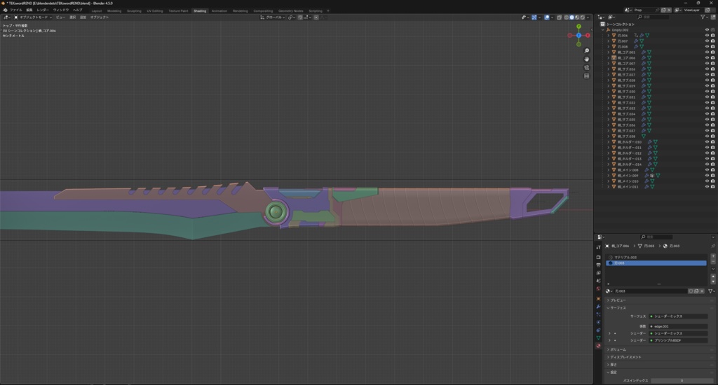This screenshot has width=718, height=385.
Task: Open the Physics properties tab icon
Action: pyautogui.click(x=598, y=322)
